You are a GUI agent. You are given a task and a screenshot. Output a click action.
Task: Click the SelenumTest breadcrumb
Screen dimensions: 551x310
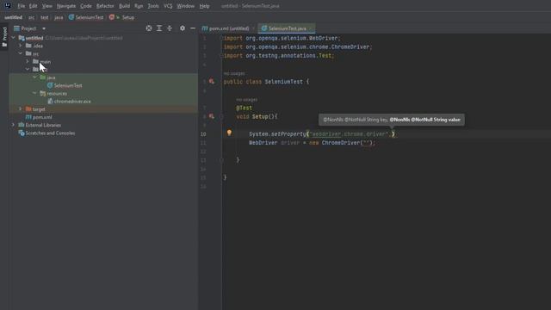tap(86, 17)
